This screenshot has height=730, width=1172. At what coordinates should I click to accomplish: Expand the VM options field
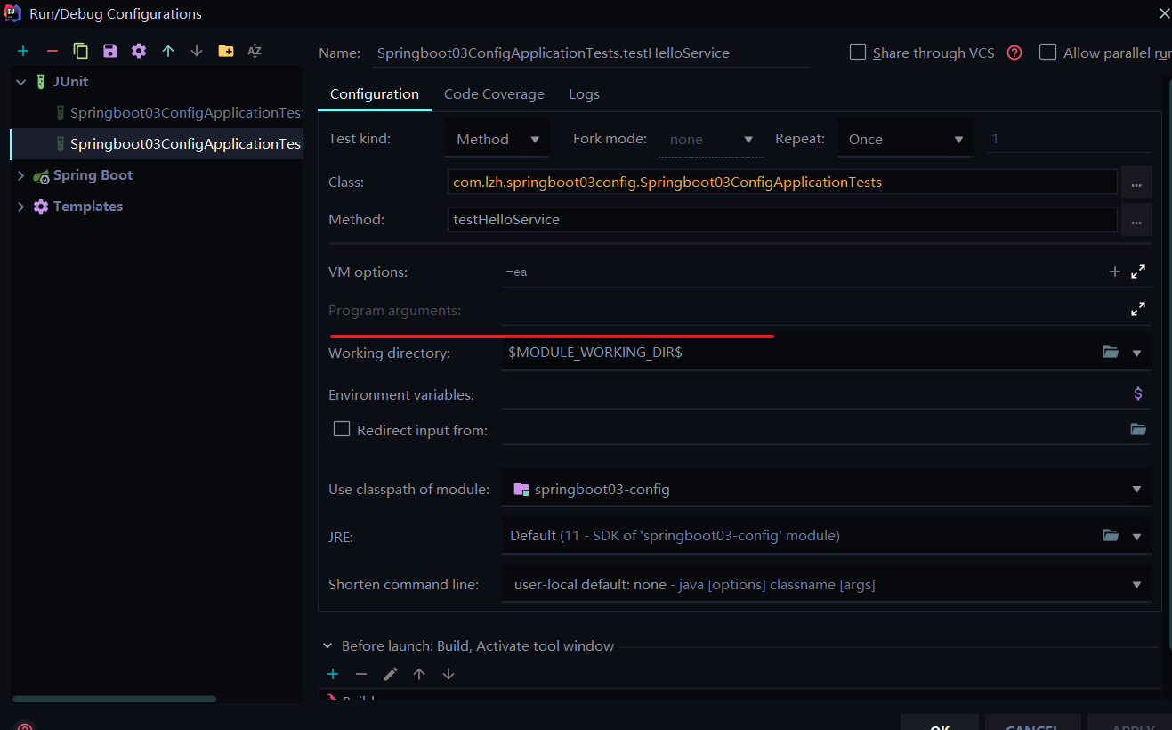pyautogui.click(x=1138, y=272)
